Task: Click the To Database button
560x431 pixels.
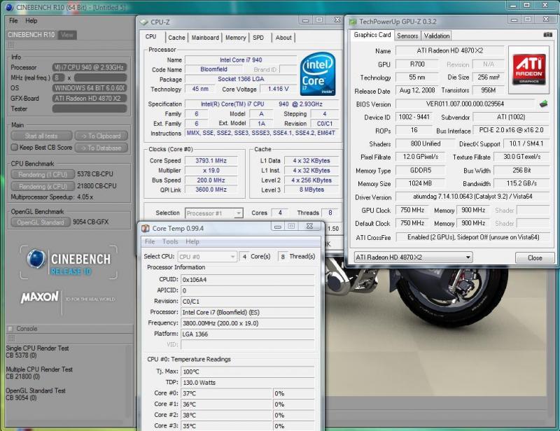Action: [x=101, y=148]
